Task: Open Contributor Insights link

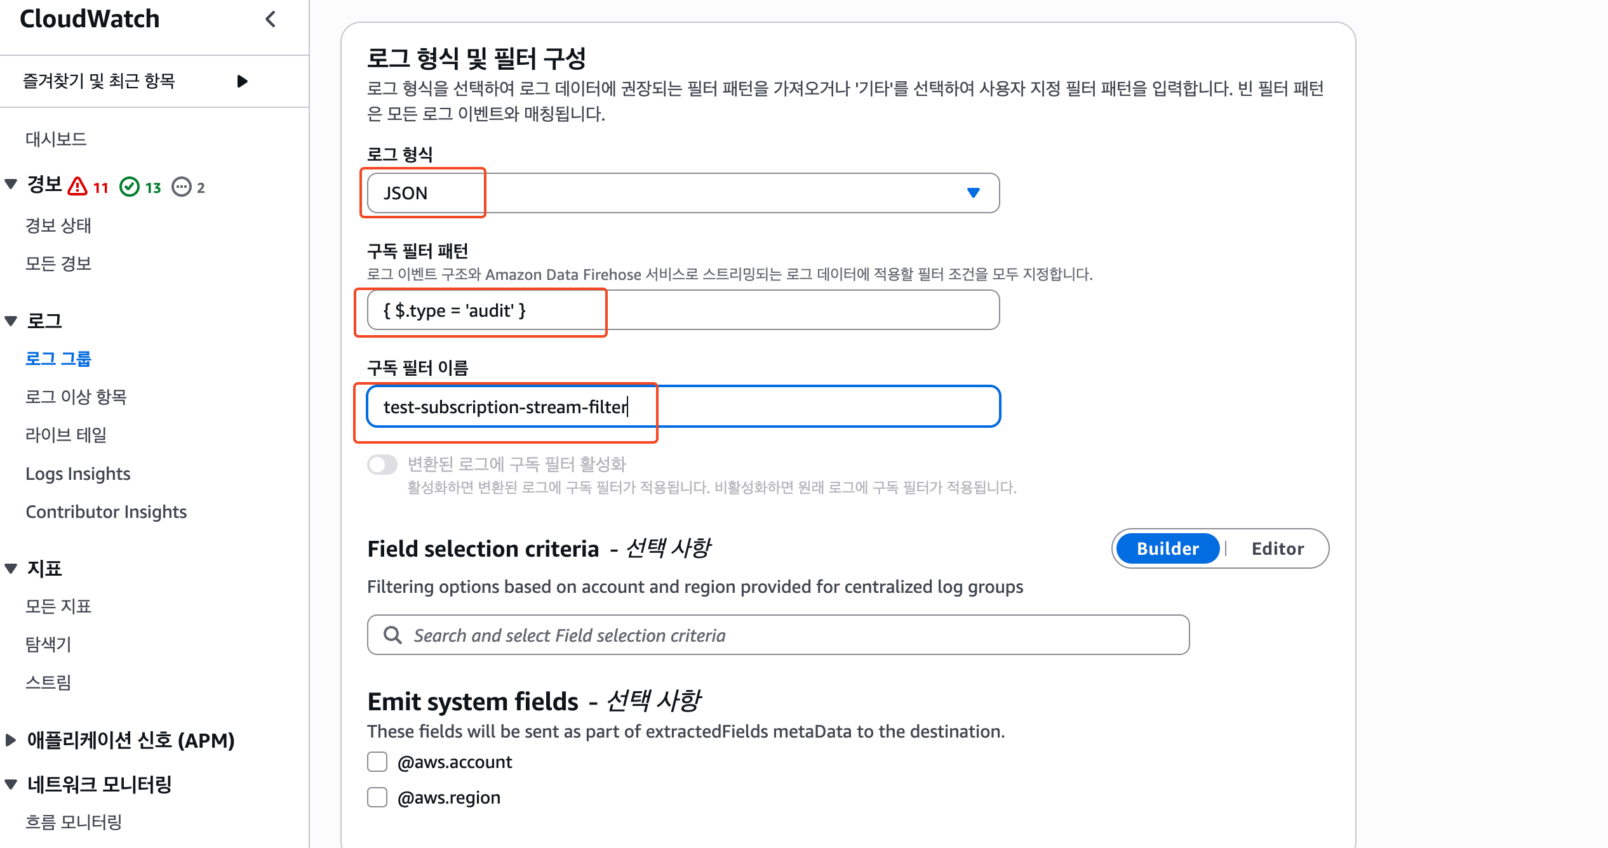Action: [x=106, y=512]
